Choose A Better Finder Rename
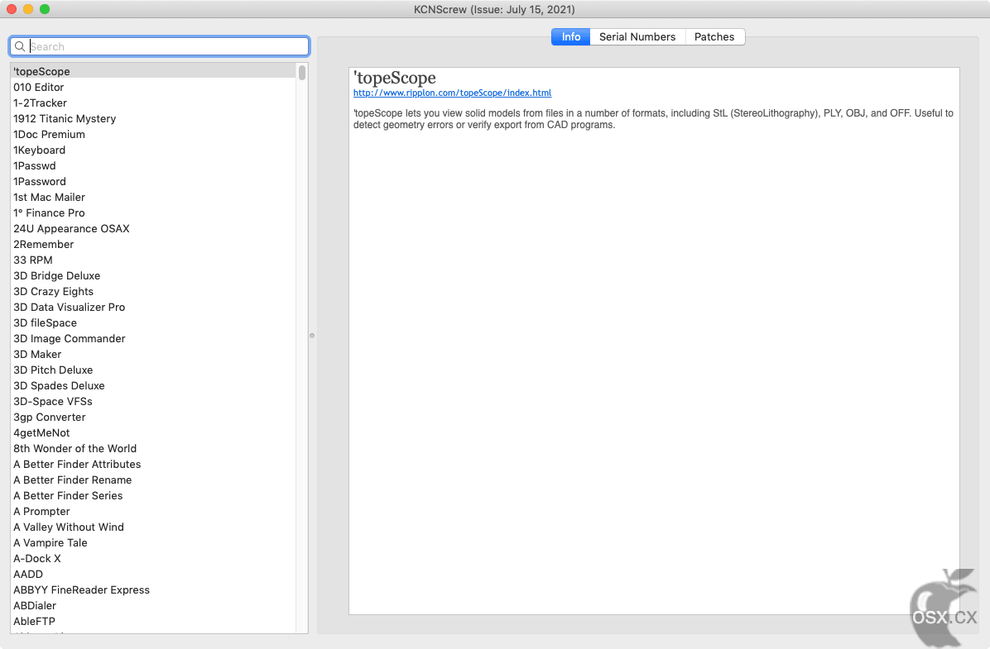The height and width of the screenshot is (649, 990). coord(153,480)
